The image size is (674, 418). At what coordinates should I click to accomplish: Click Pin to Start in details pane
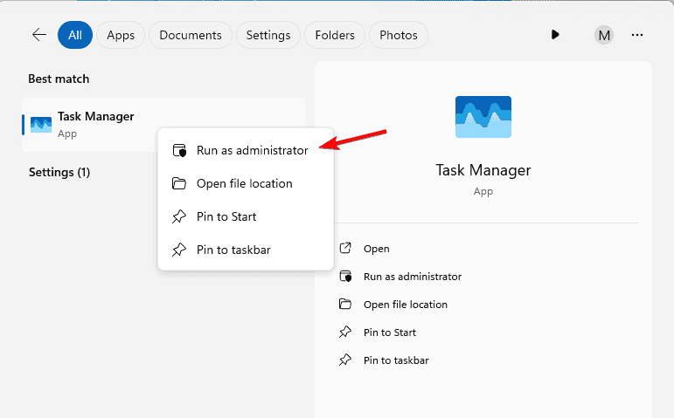(x=389, y=332)
